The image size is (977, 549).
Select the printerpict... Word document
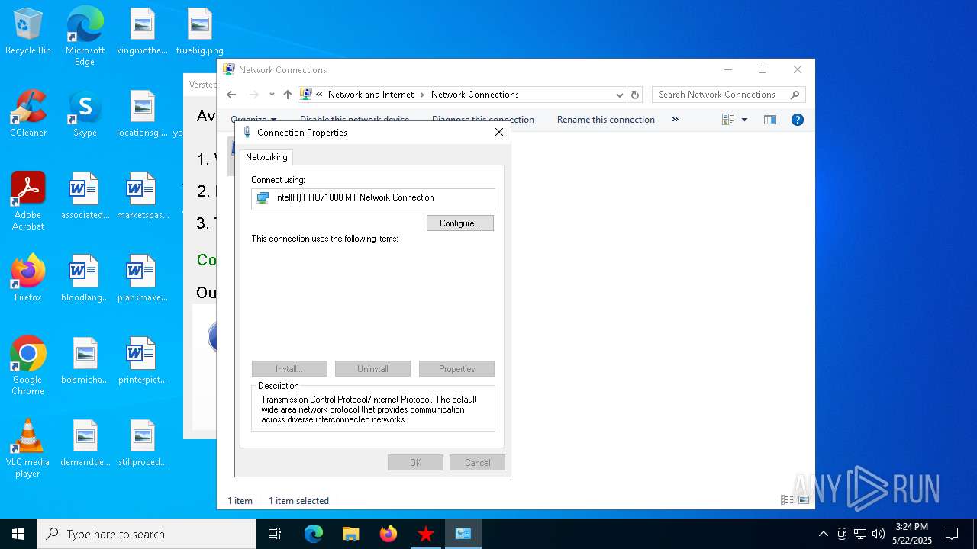[142, 361]
